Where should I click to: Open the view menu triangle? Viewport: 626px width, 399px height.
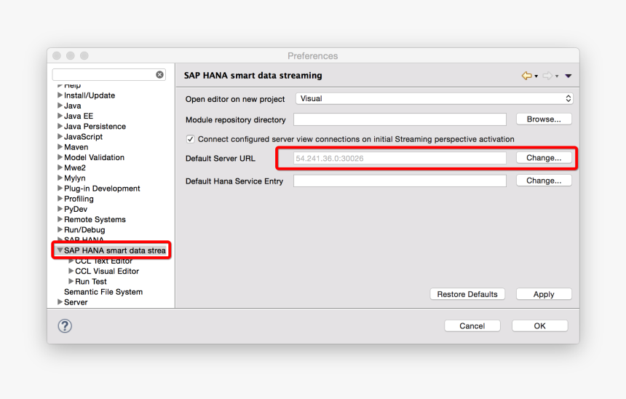click(x=568, y=76)
